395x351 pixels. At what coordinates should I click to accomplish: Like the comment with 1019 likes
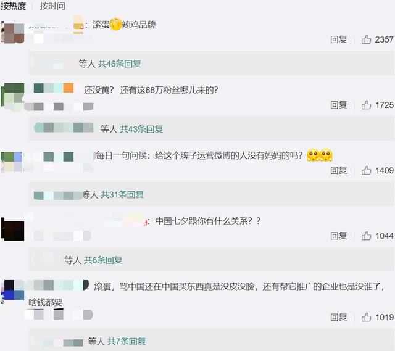pyautogui.click(x=366, y=317)
